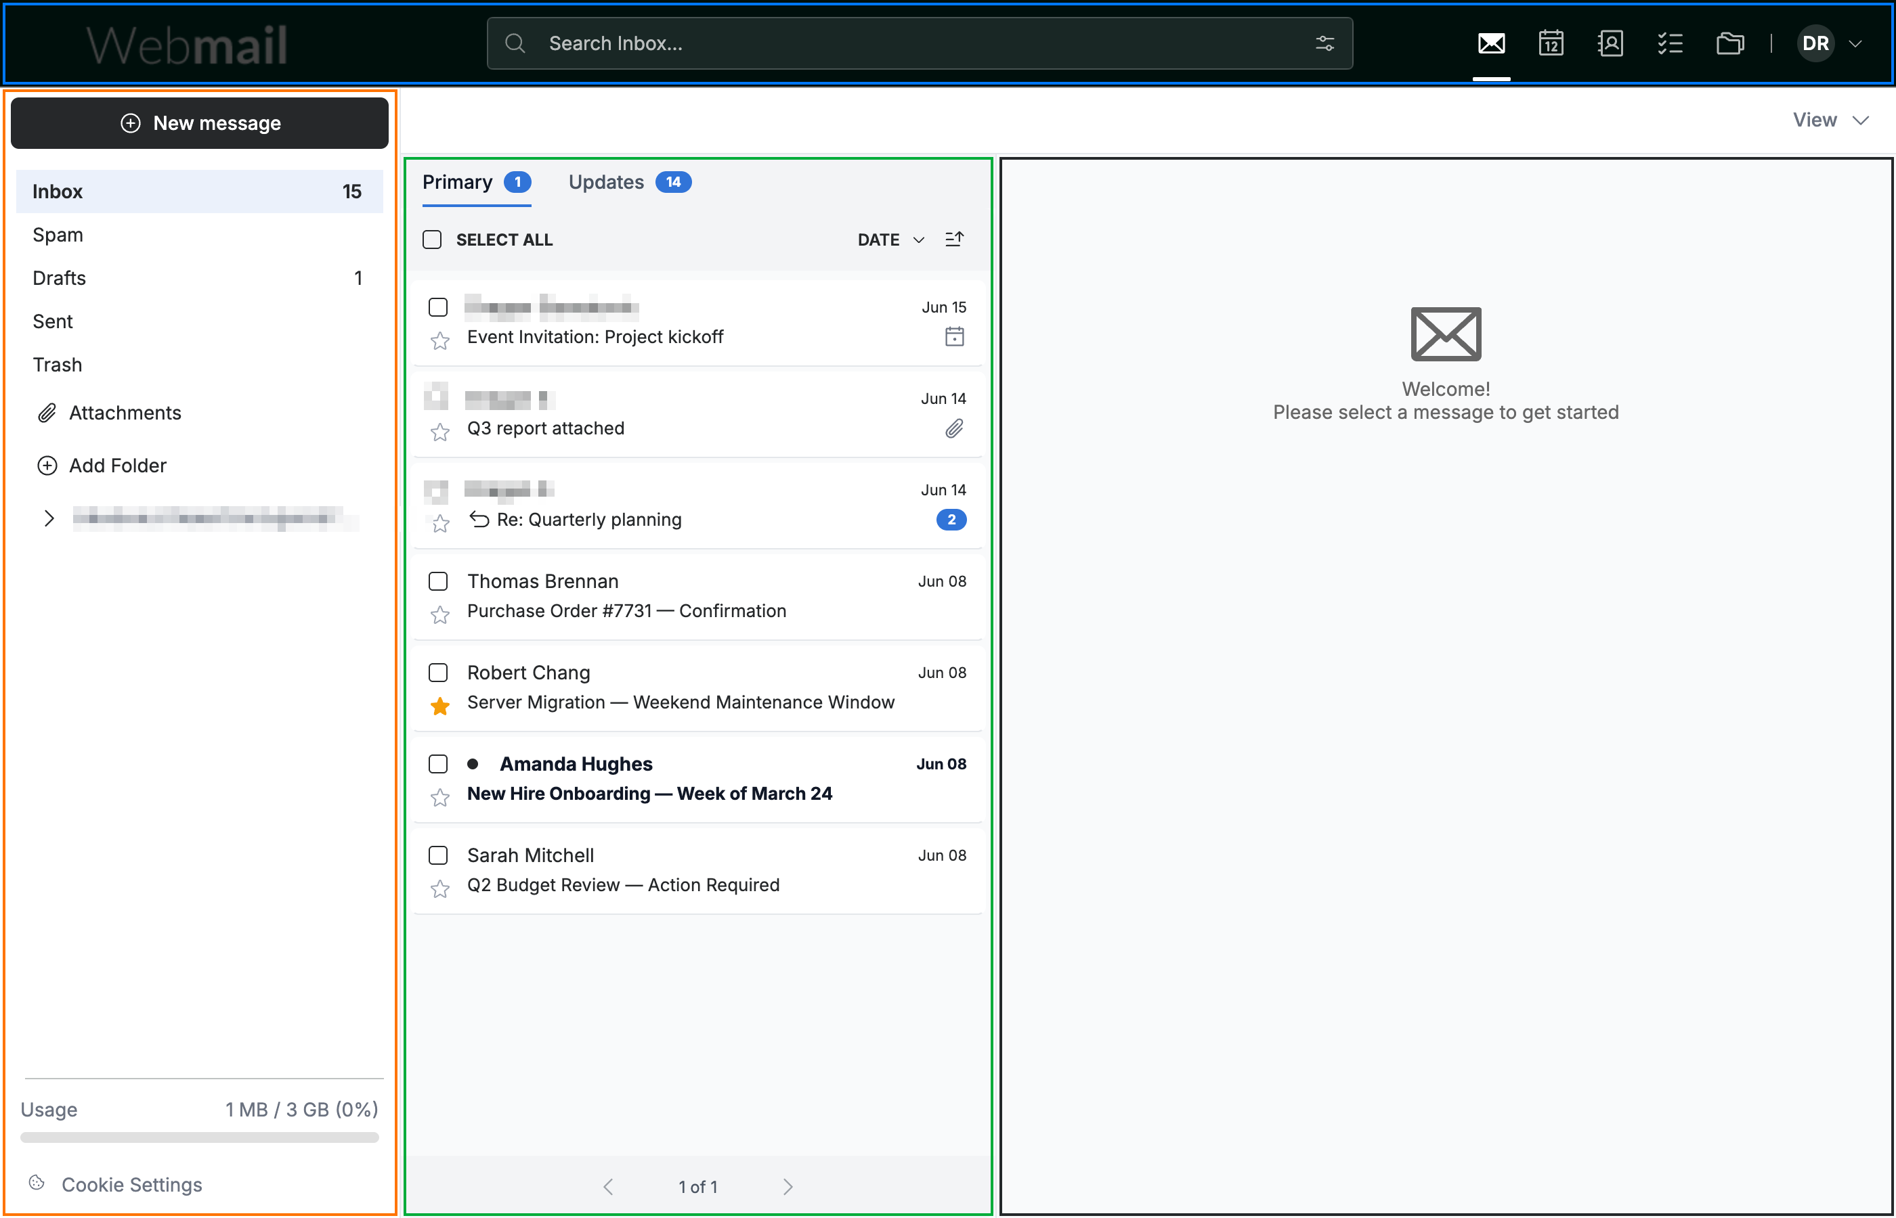Click the thread count badge 2

pos(951,520)
